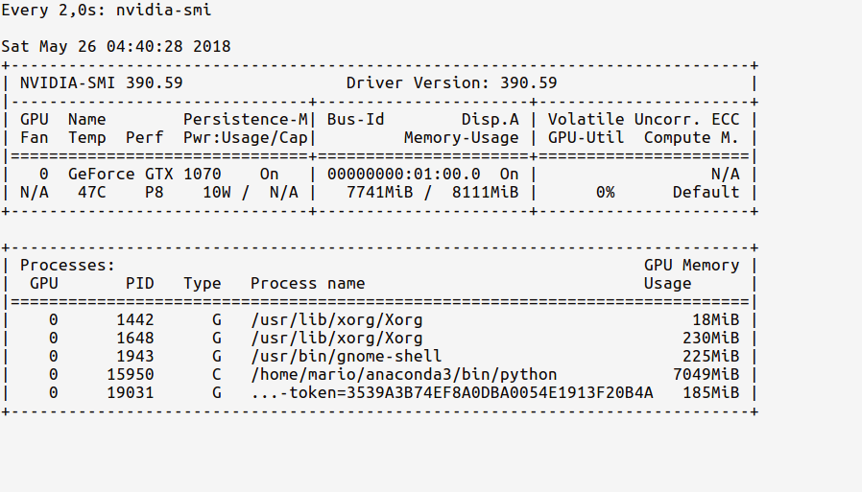
Task: Click the 'Process name' column header
Action: [308, 283]
